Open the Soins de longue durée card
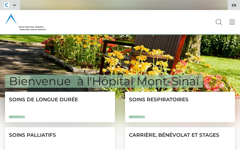The image size is (240, 150). 60,107
